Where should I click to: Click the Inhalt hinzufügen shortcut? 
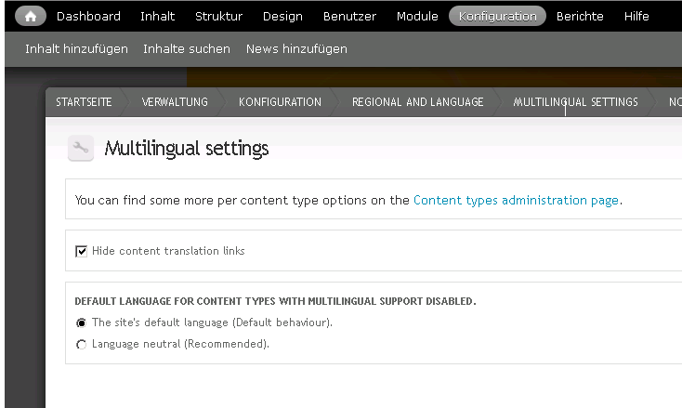click(x=76, y=48)
